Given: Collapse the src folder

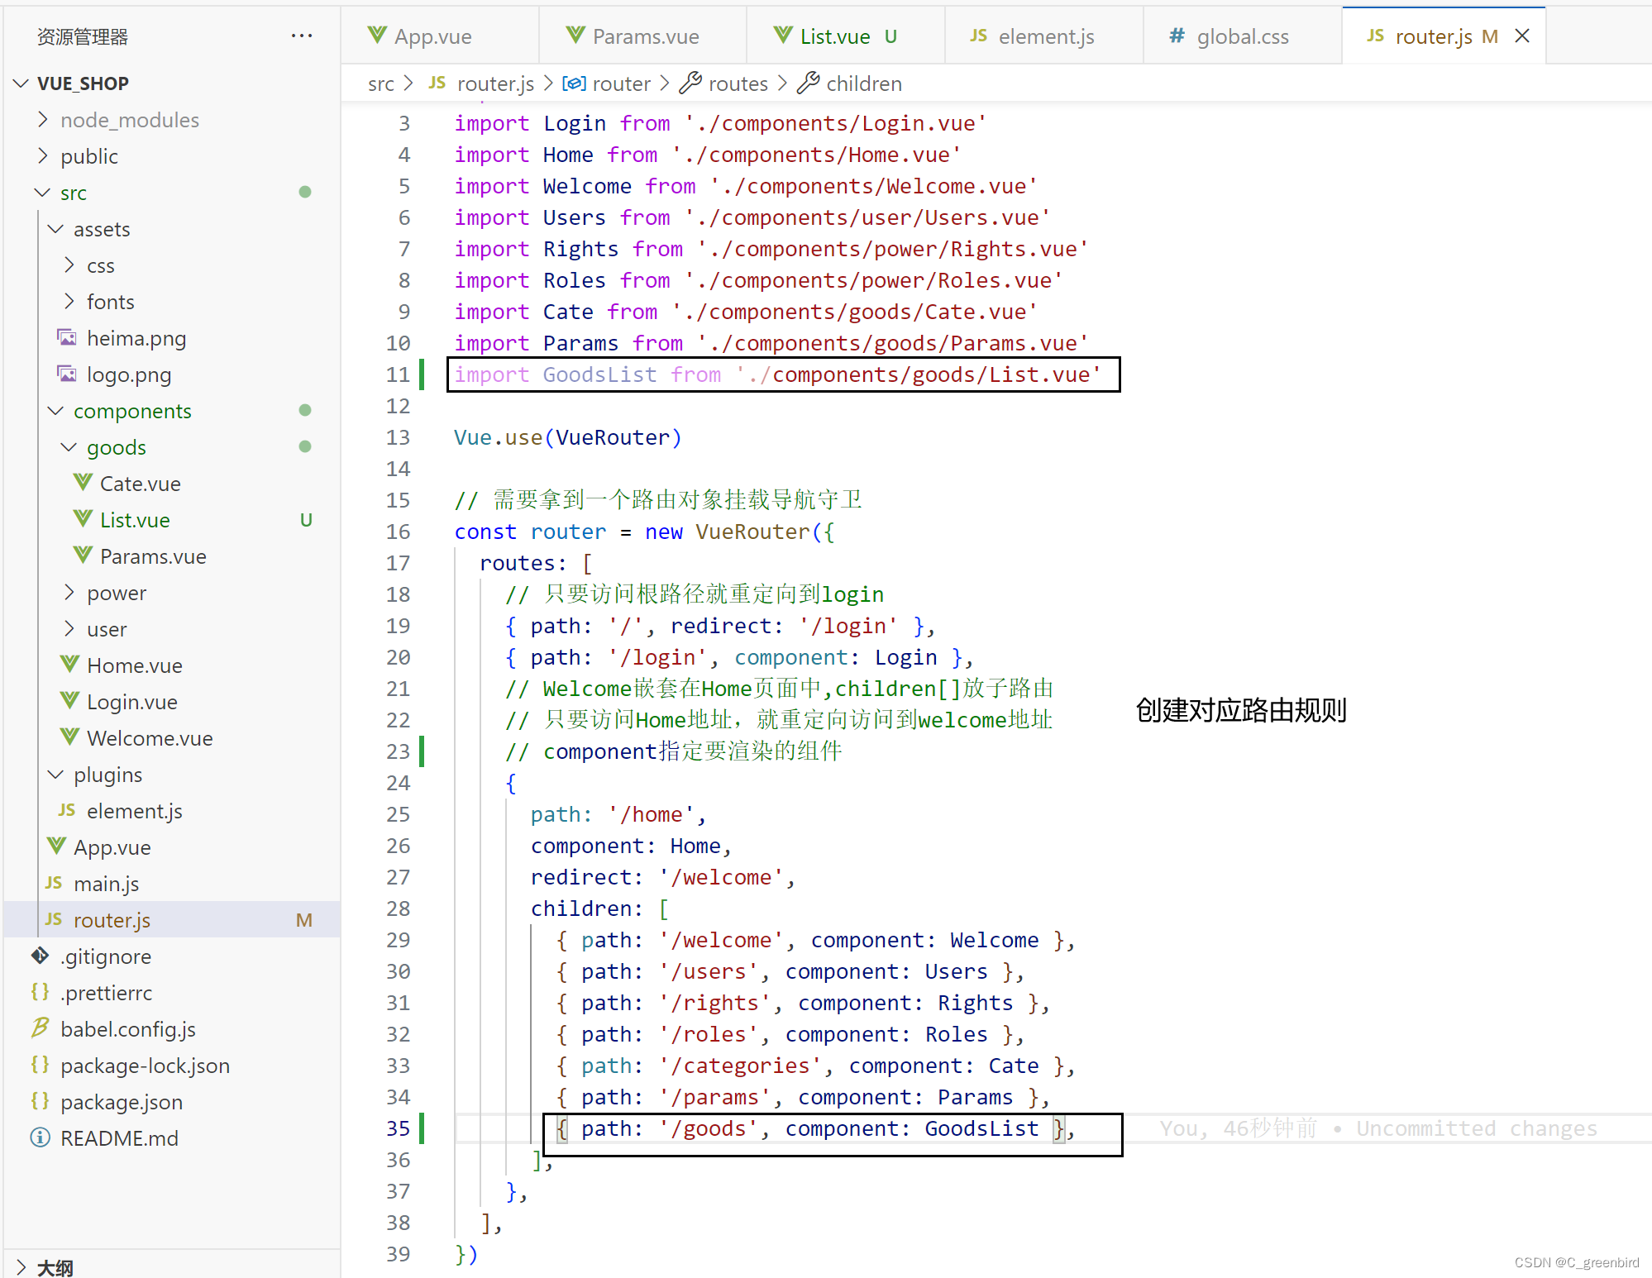Looking at the screenshot, I should coord(43,193).
